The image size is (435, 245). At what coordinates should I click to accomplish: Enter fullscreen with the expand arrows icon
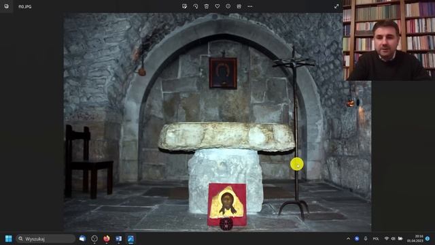tap(336, 6)
